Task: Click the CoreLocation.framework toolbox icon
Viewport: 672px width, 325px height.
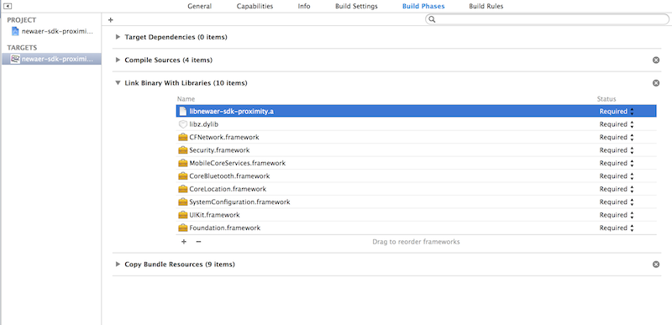Action: click(x=183, y=189)
